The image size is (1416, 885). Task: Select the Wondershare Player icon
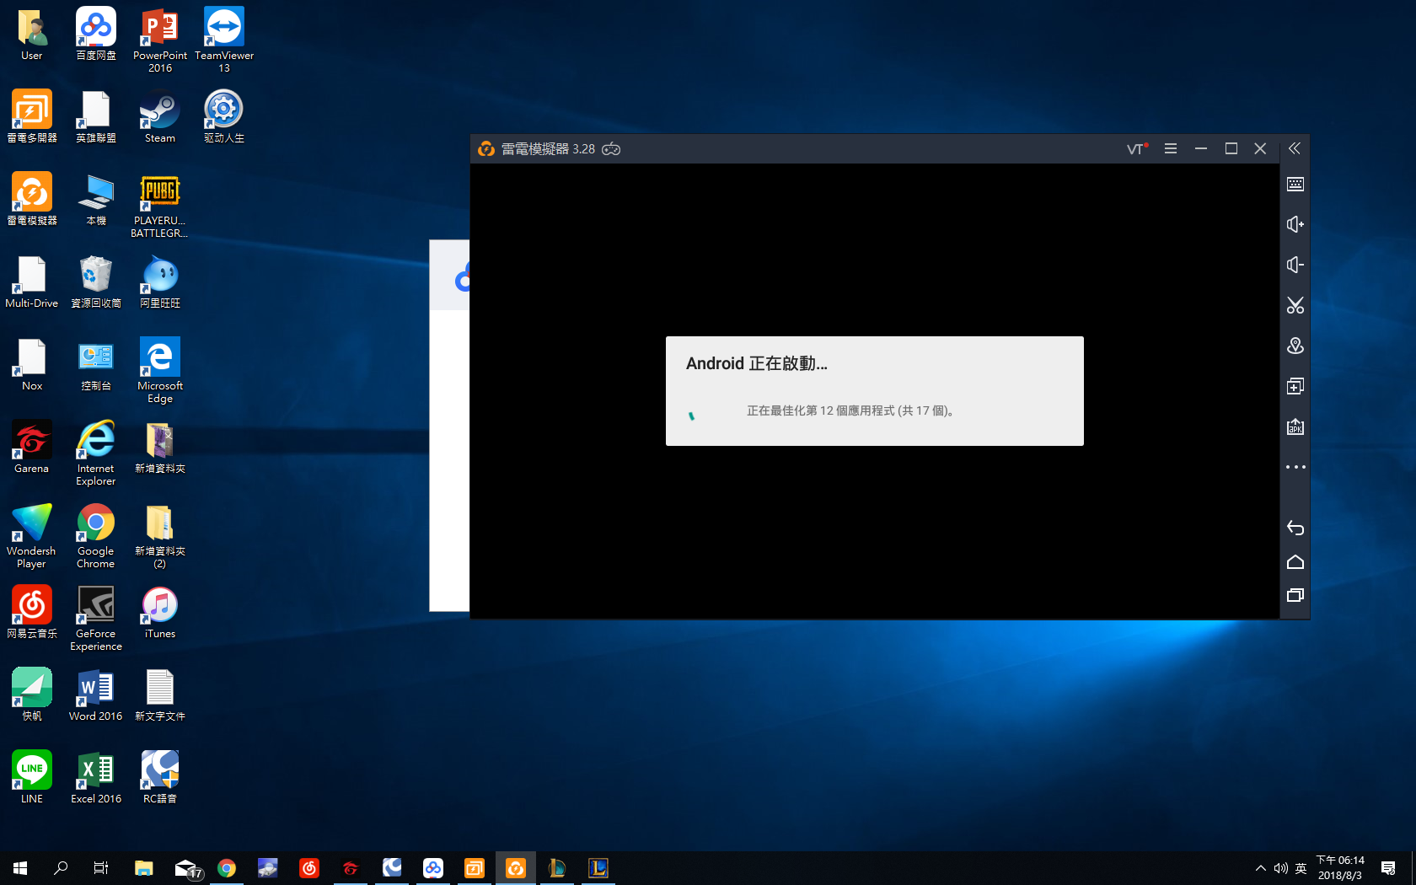coord(32,535)
